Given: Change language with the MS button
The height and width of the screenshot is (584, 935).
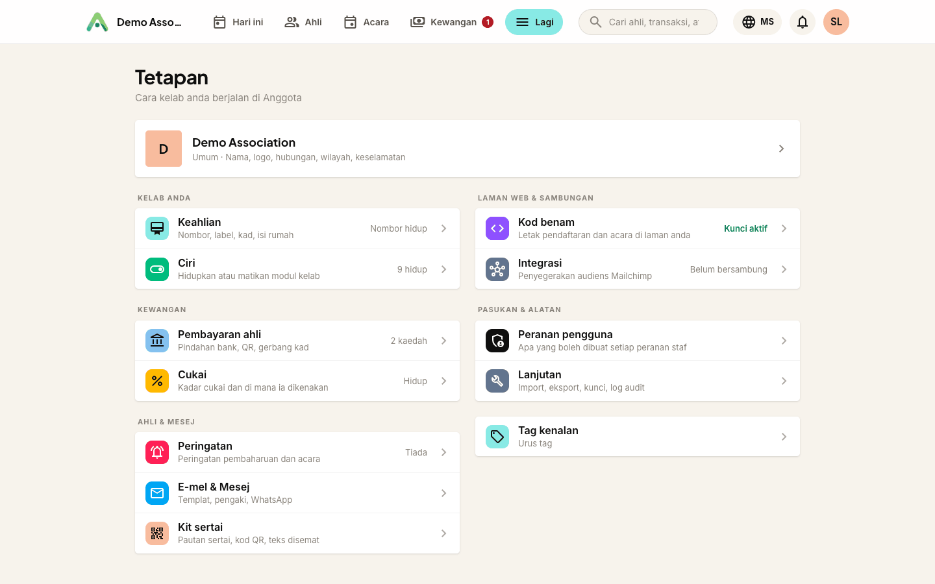Looking at the screenshot, I should pos(757,22).
